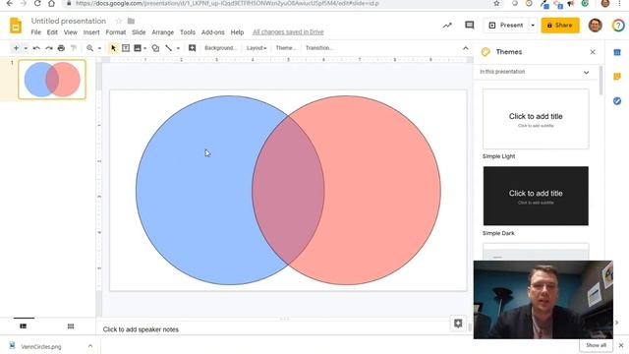Click the Theme toolbar button
Viewport: 629px width, 354px height.
click(286, 48)
